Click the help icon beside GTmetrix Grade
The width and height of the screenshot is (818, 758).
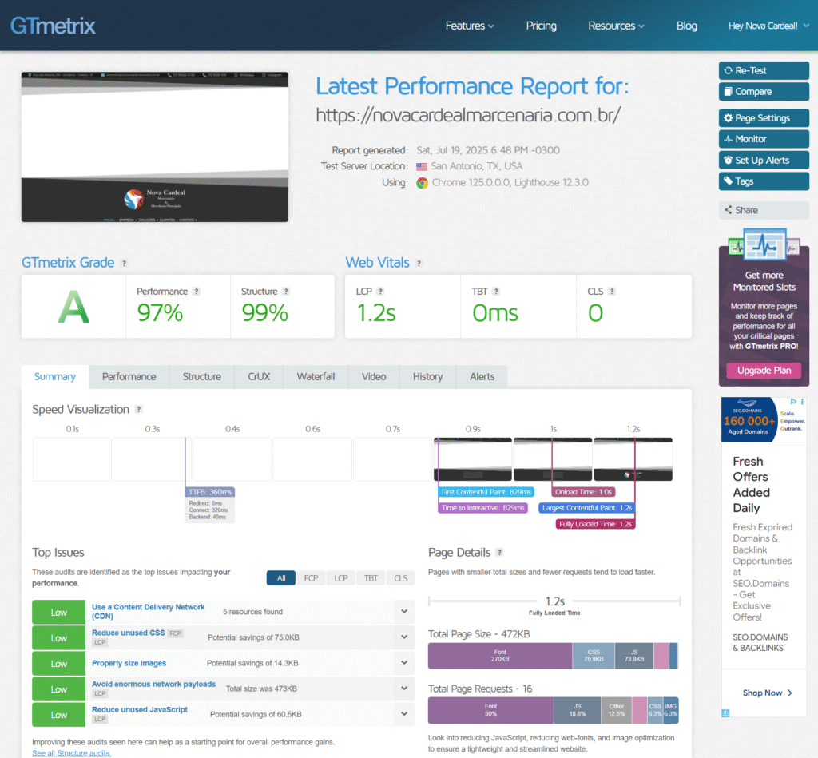tap(124, 263)
